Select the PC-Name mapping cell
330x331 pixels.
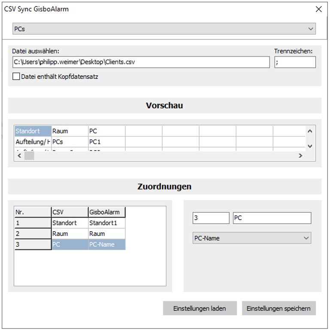106,245
